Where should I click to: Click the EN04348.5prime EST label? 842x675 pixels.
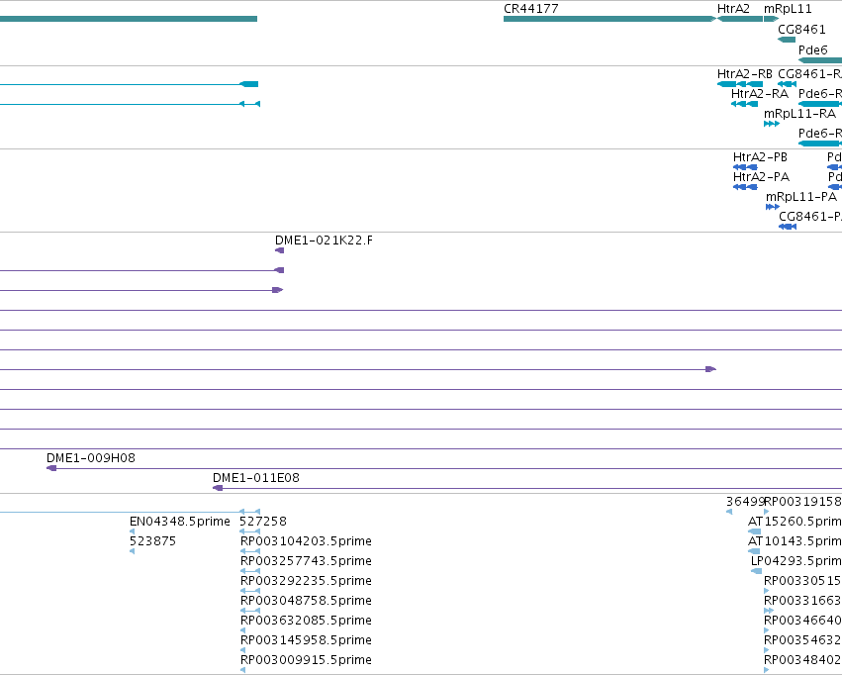click(x=180, y=522)
